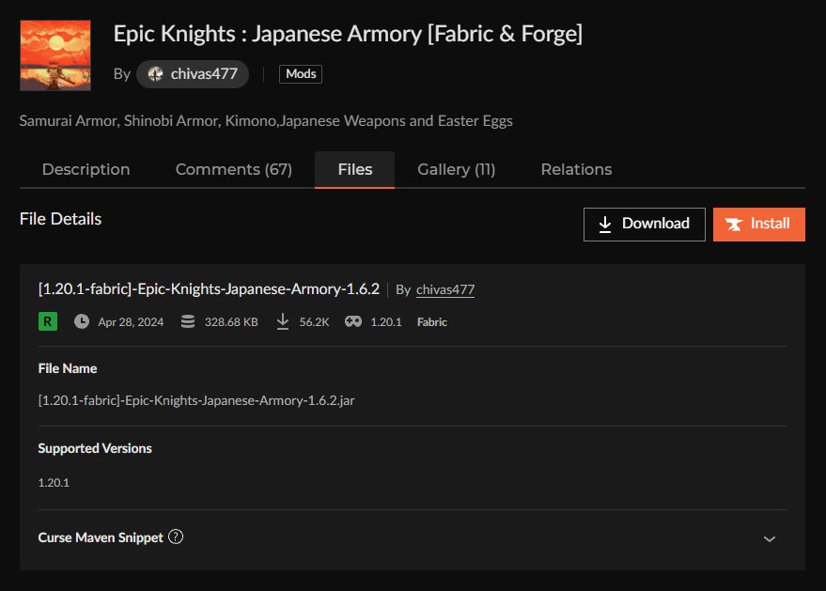Image resolution: width=826 pixels, height=591 pixels.
Task: Click the Fabric loader label
Action: (431, 321)
